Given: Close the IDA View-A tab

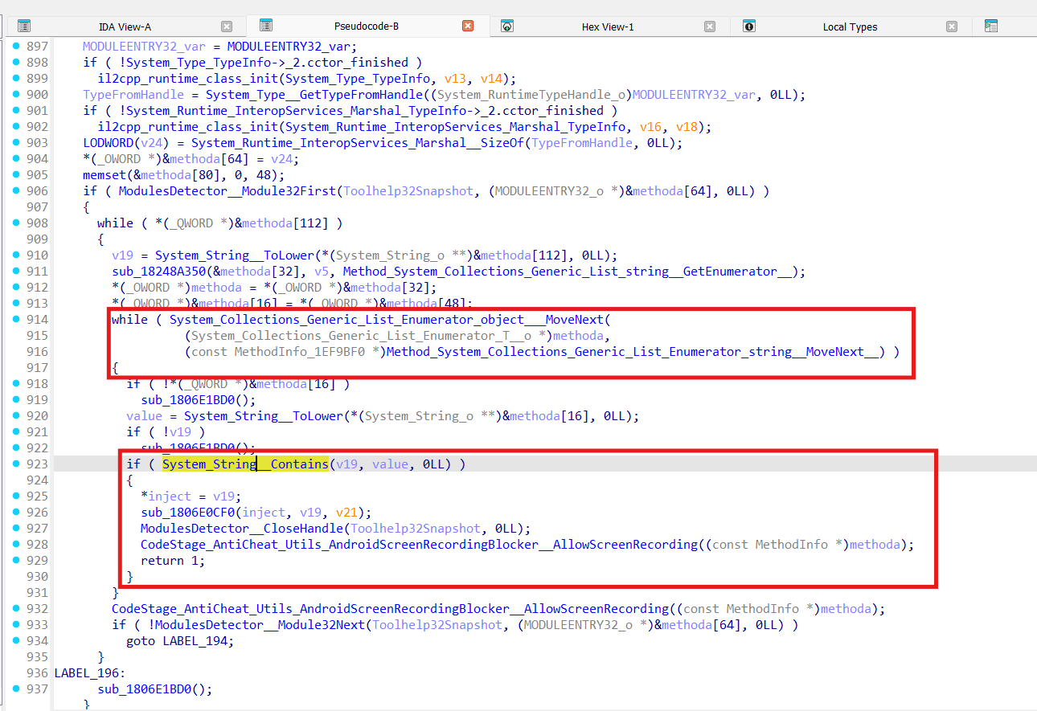Looking at the screenshot, I should point(227,27).
